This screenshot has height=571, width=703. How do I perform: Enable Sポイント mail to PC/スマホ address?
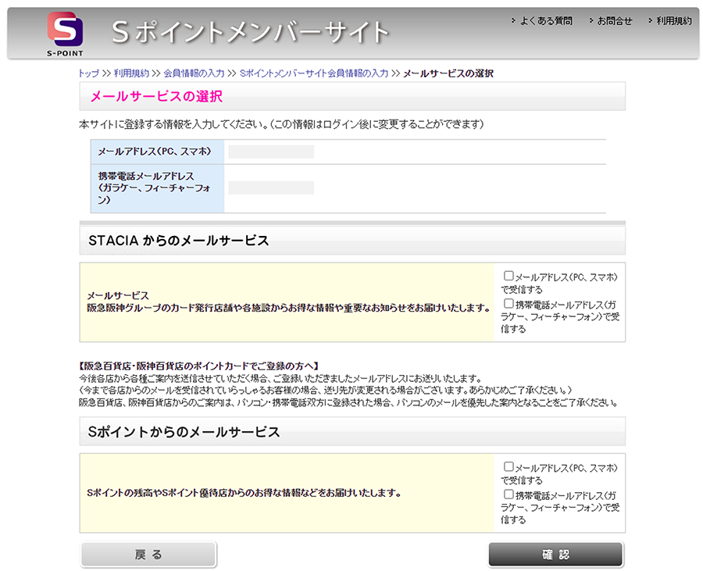(x=509, y=466)
